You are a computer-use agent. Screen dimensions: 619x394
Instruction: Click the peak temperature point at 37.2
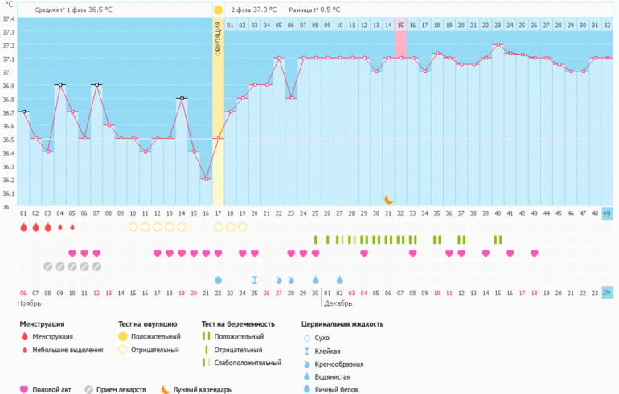[498, 45]
